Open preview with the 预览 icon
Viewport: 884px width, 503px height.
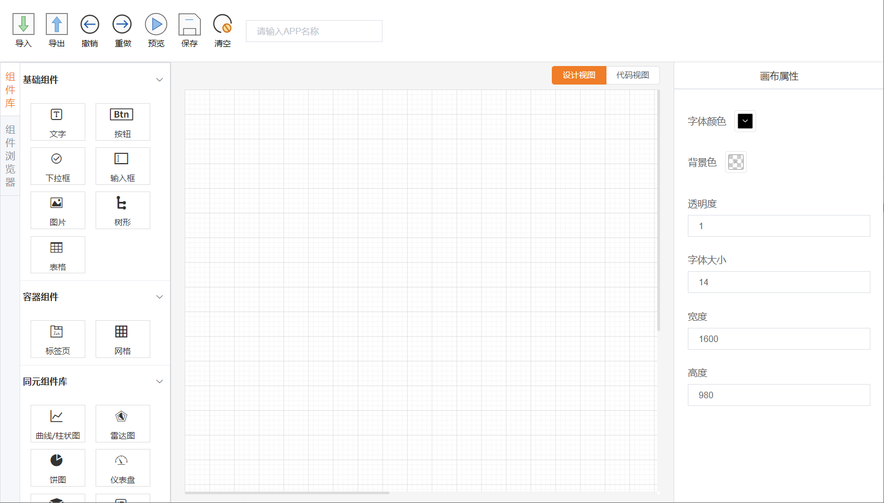coord(156,25)
